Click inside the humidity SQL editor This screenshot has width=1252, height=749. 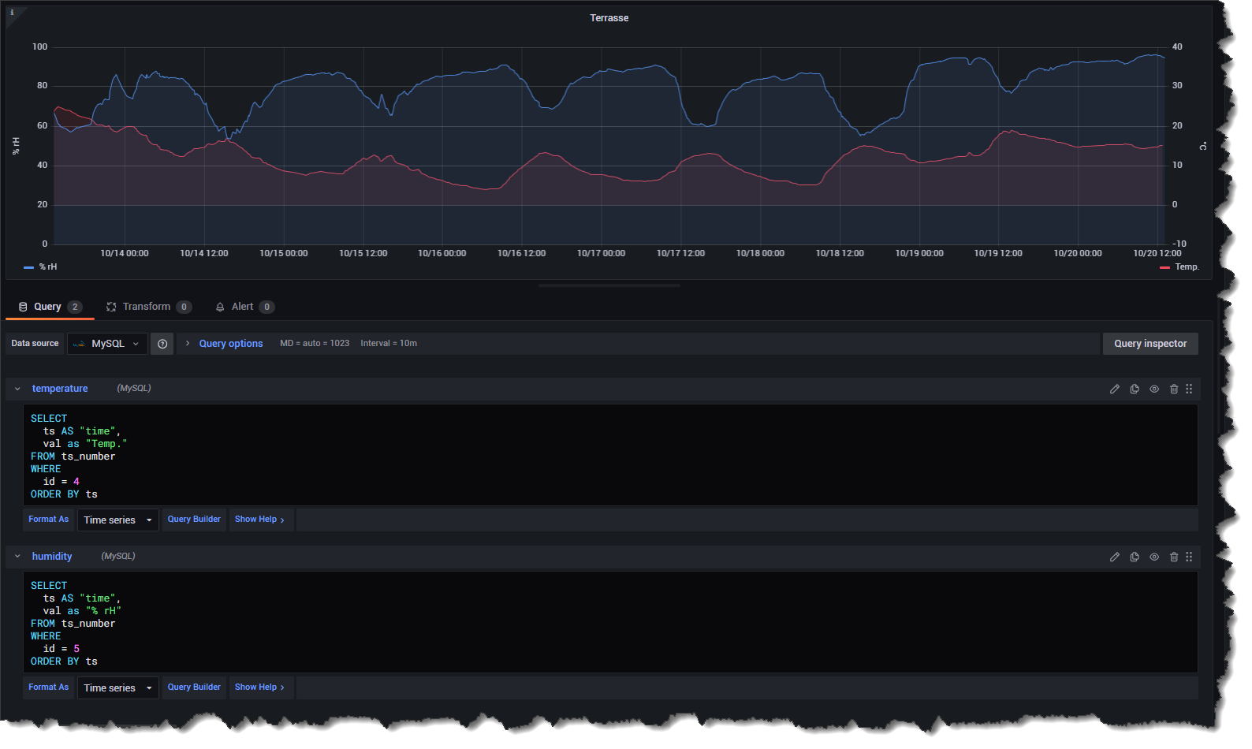point(610,623)
